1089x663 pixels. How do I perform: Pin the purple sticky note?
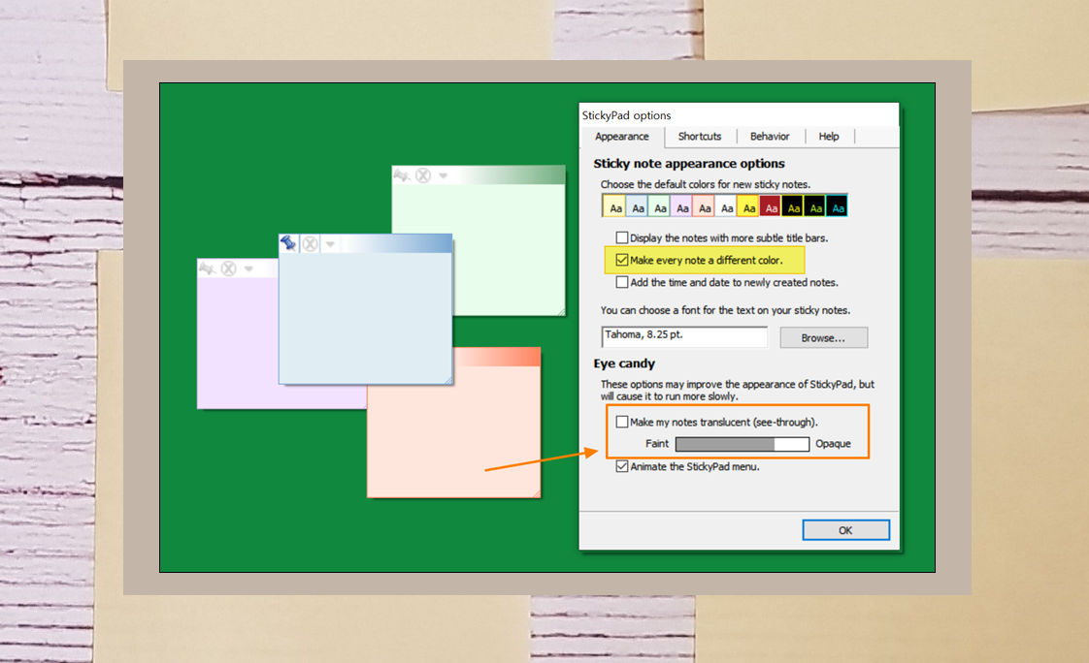[207, 268]
